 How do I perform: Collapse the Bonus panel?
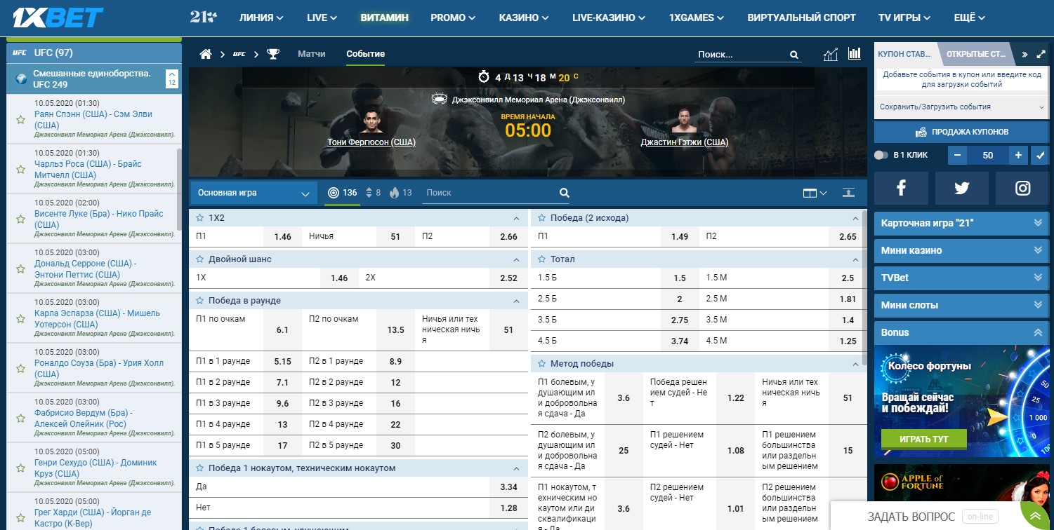coord(962,332)
